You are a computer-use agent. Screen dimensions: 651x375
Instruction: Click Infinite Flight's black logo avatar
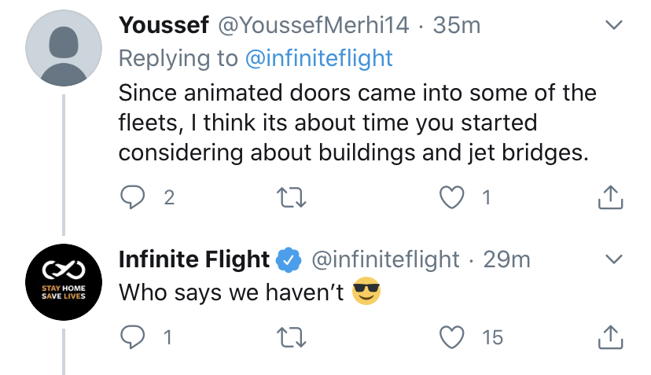[64, 281]
